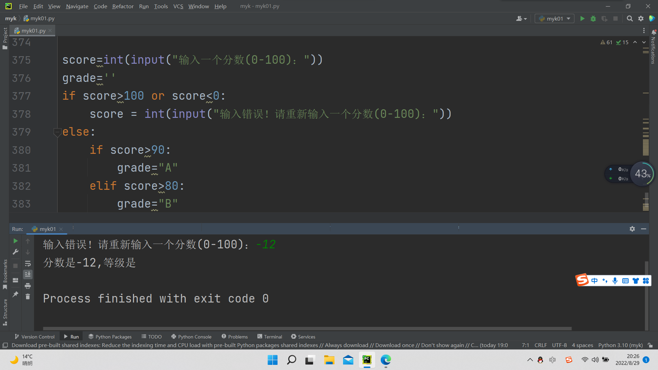Hide the Run tool window
The width and height of the screenshot is (658, 370).
(644, 229)
